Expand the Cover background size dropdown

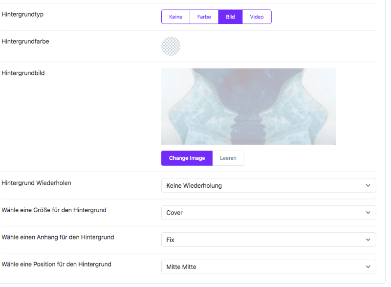pyautogui.click(x=268, y=213)
